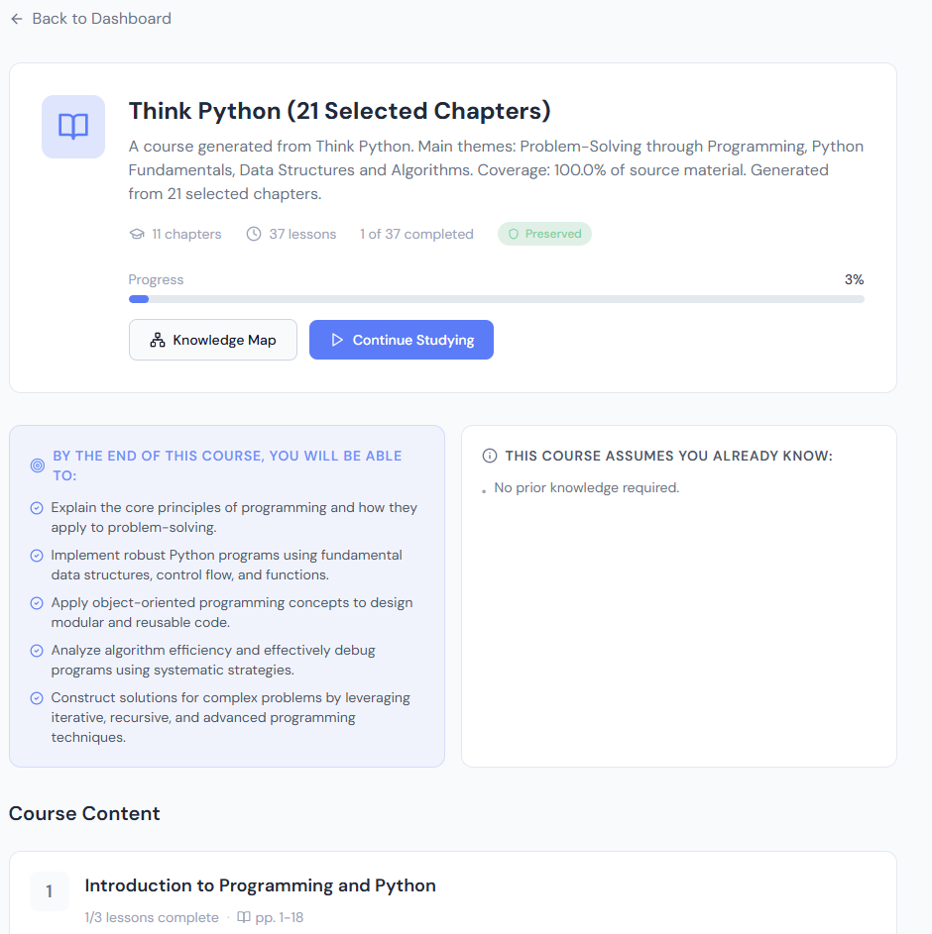
Task: Click the info icon beside course assumptions
Action: tap(490, 456)
